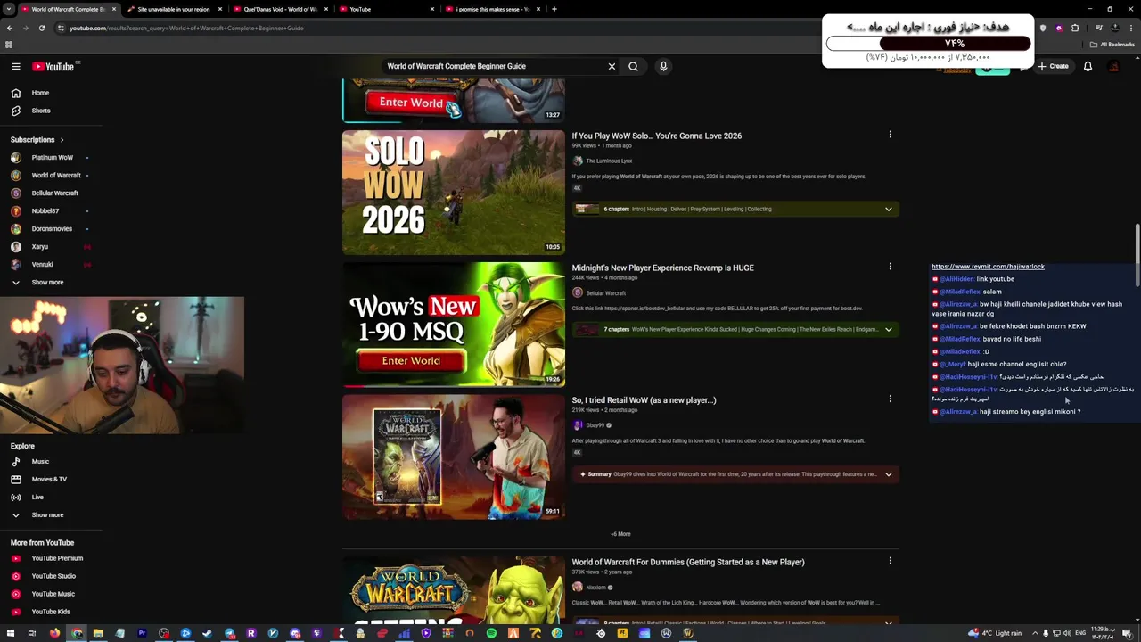Open Spotify from the taskbar
The image size is (1141, 642).
click(x=492, y=633)
